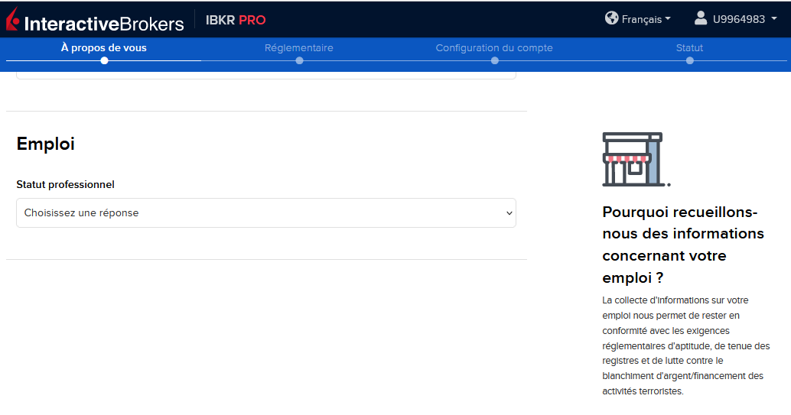Click the IBKR PRO label
The width and height of the screenshot is (791, 415).
click(x=236, y=20)
